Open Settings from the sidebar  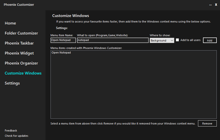(x=12, y=83)
